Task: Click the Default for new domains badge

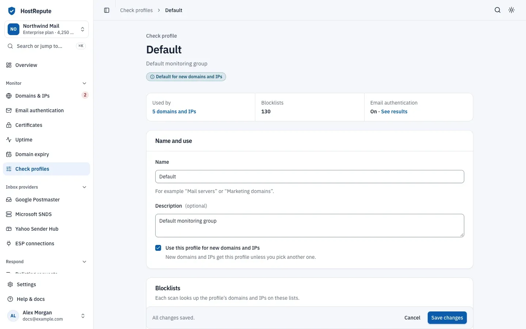Action: point(186,77)
